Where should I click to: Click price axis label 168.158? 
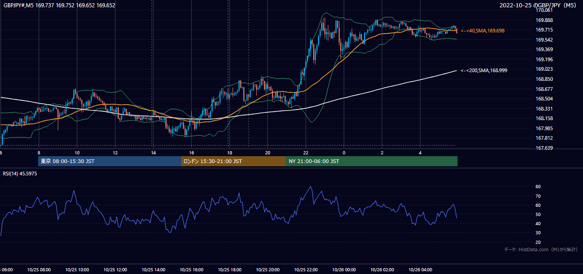tap(544, 118)
